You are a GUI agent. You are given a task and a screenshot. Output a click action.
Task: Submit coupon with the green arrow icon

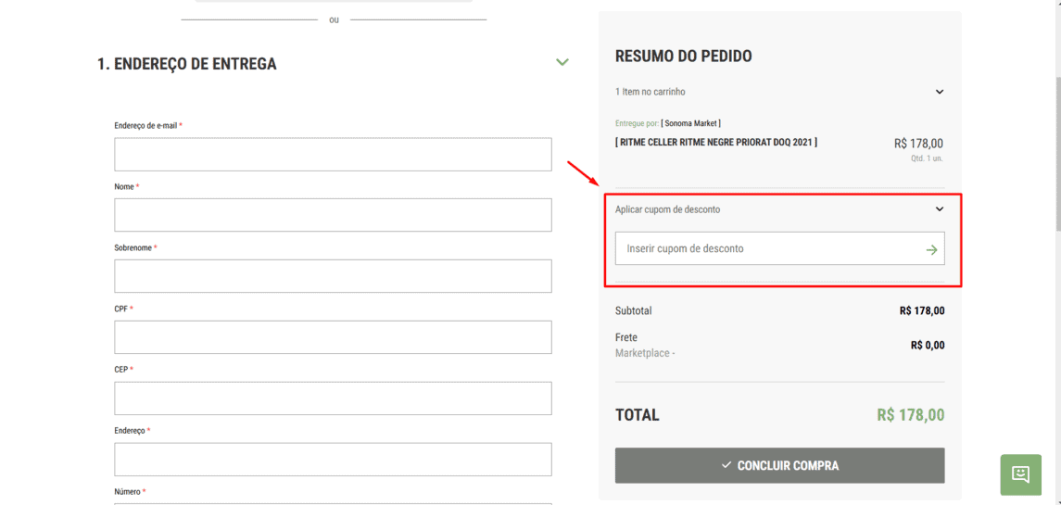pos(932,250)
